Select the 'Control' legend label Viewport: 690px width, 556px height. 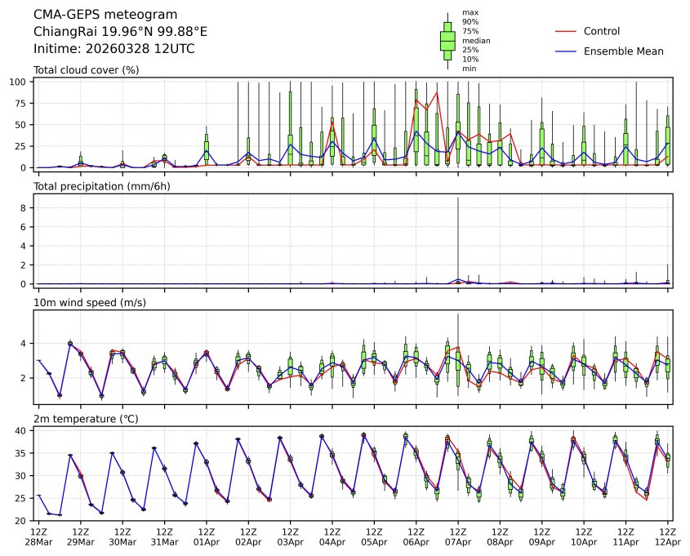[x=602, y=31]
